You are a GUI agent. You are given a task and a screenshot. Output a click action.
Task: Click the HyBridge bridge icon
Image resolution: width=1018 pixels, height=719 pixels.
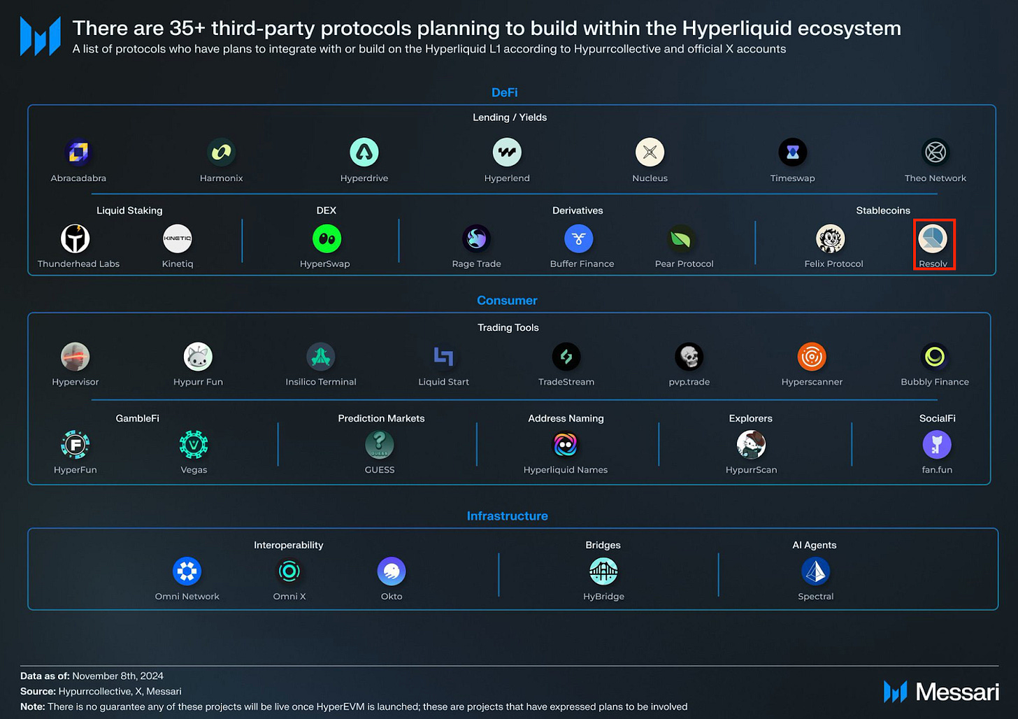603,571
